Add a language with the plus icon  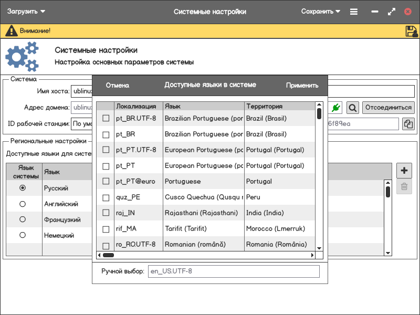404,171
